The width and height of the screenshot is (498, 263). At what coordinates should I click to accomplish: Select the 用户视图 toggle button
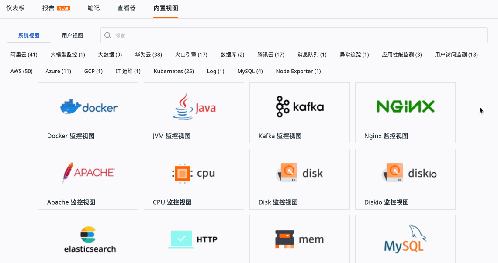[x=73, y=36]
